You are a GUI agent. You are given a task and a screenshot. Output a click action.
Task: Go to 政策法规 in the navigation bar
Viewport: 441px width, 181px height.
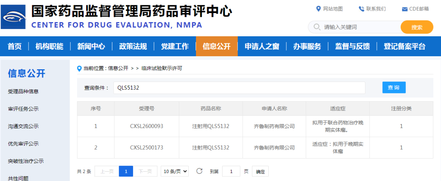pyautogui.click(x=133, y=46)
